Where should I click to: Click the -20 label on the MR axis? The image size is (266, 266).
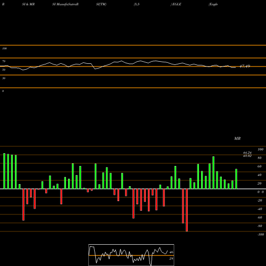click(x=260, y=201)
